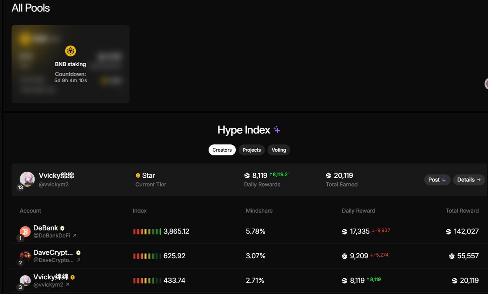This screenshot has width=488, height=294.
Task: Click Vvicky绵绵 index bar 433.74
Action: tap(147, 281)
